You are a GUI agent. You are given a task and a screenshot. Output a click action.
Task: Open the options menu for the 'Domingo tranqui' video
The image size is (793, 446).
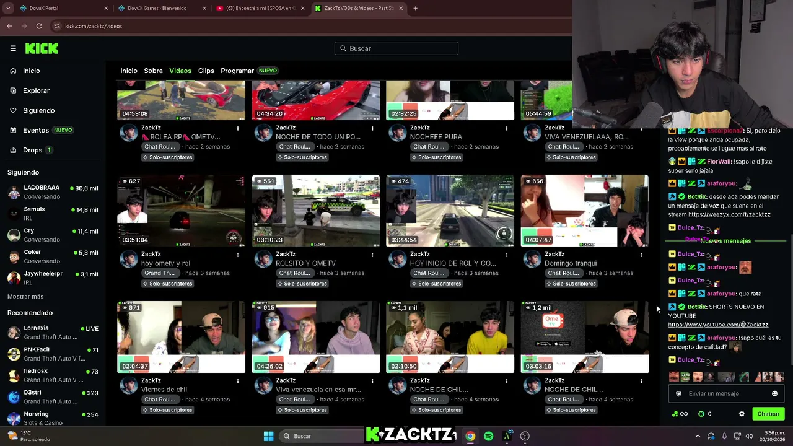tap(641, 255)
